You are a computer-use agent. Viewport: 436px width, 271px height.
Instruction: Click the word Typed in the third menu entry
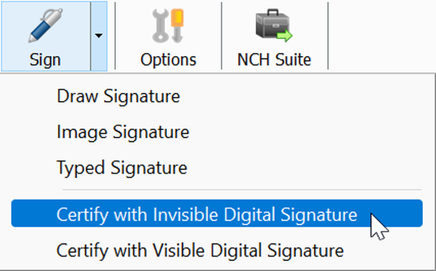(80, 168)
